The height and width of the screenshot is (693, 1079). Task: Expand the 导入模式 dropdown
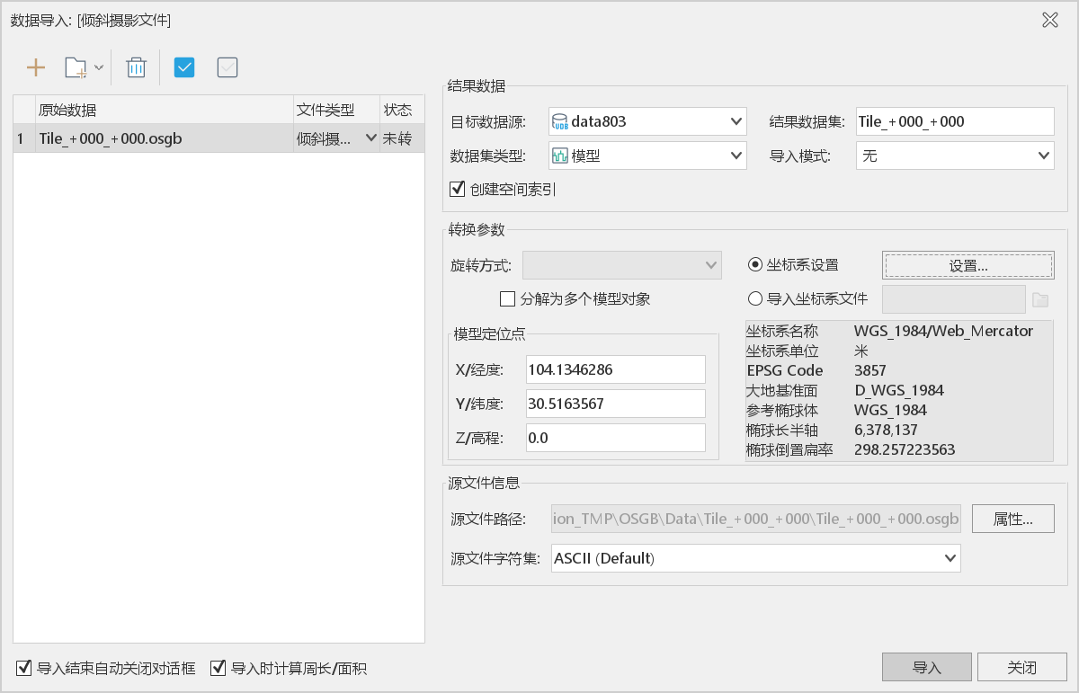(x=954, y=155)
